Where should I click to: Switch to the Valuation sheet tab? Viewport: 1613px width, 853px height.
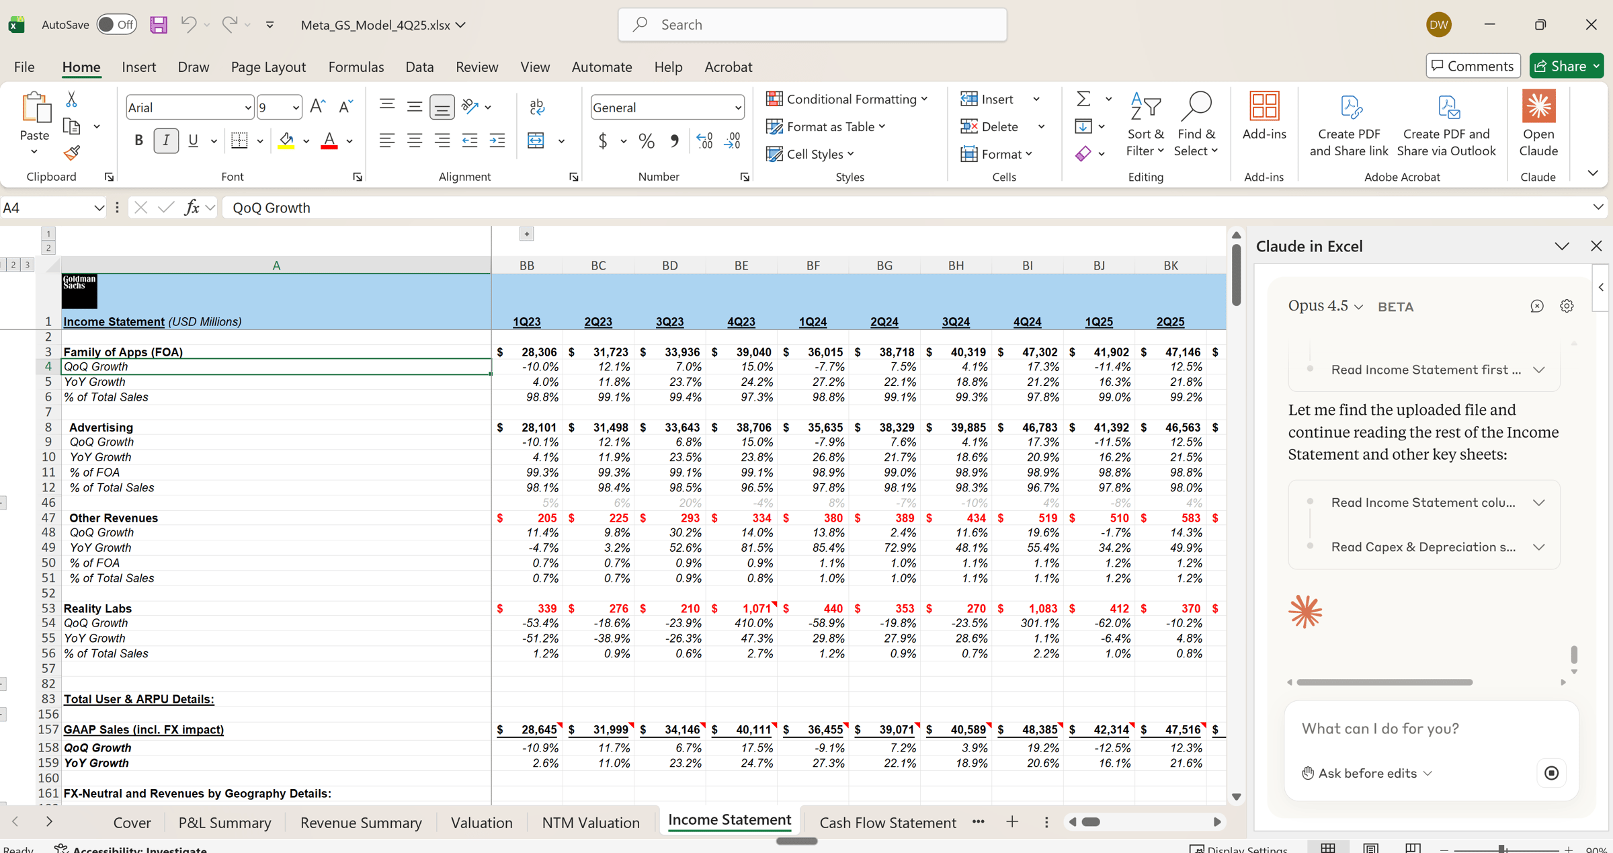[481, 822]
